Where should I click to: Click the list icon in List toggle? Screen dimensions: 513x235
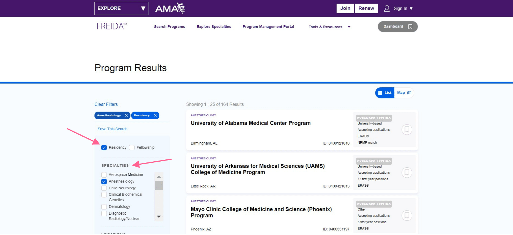click(380, 93)
